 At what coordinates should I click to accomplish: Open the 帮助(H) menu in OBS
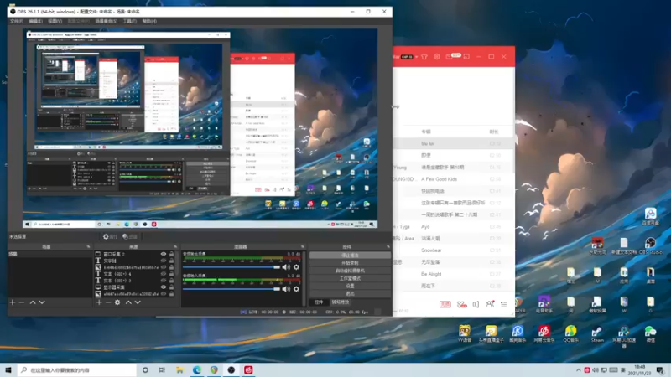[149, 21]
